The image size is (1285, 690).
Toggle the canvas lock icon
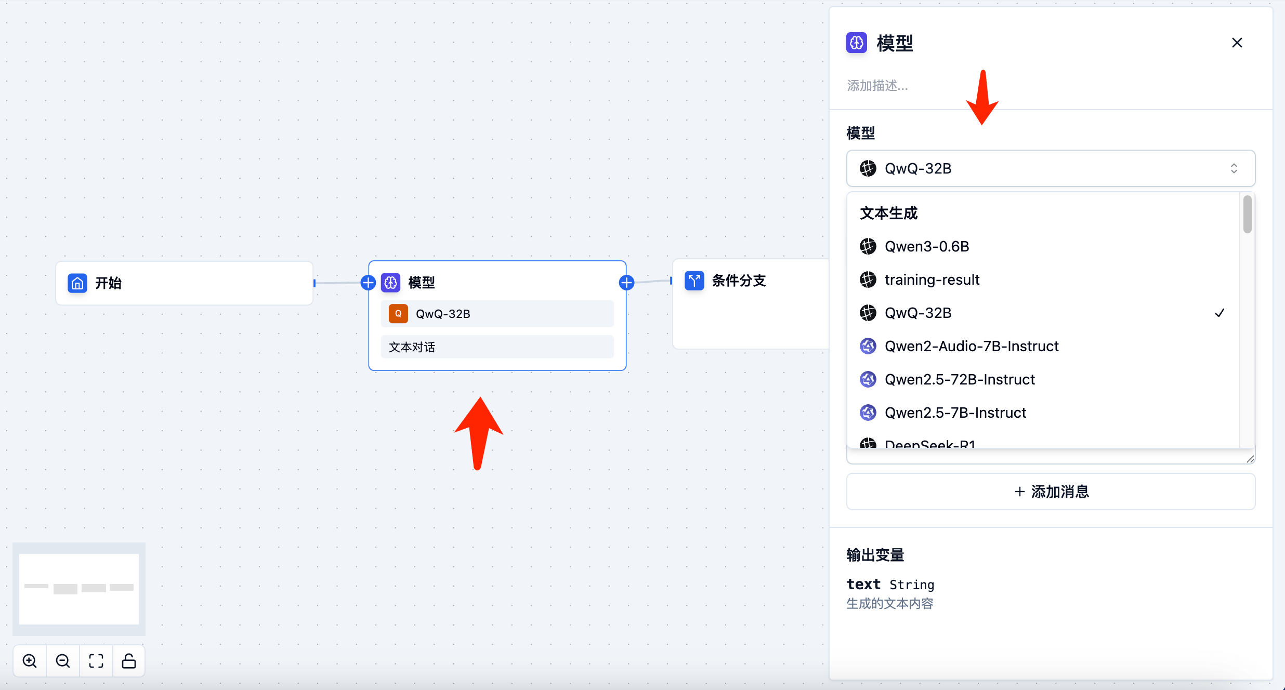click(129, 661)
